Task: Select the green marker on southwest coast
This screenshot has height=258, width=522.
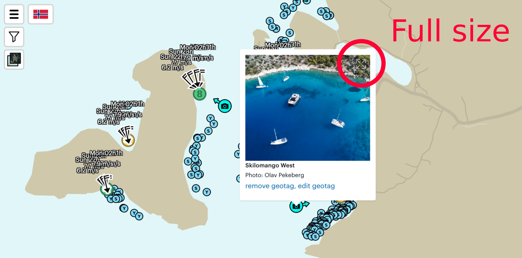Action: 107,188
